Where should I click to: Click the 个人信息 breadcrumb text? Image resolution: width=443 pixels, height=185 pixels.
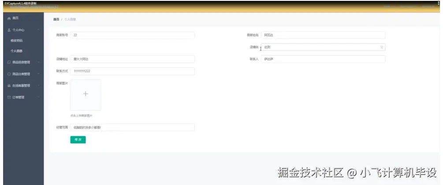[70, 19]
